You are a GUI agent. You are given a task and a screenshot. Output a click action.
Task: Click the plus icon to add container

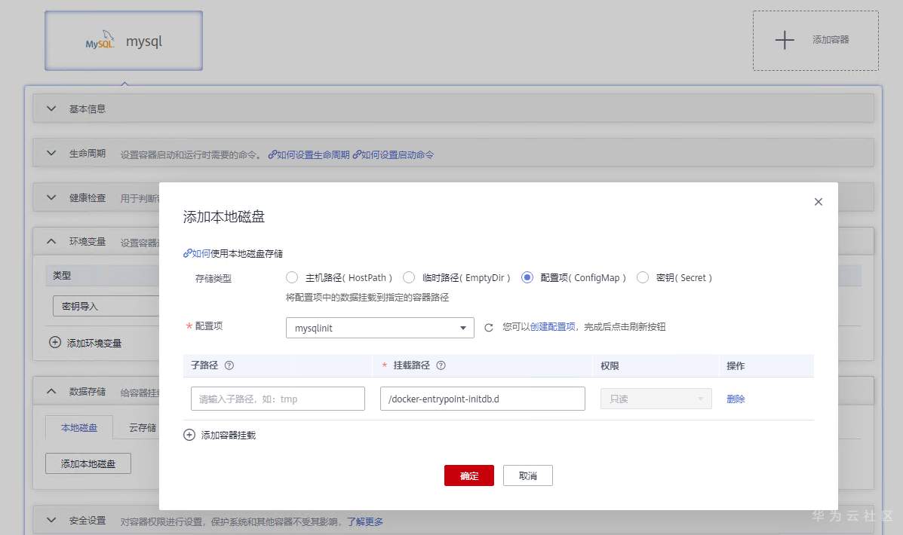pyautogui.click(x=785, y=40)
